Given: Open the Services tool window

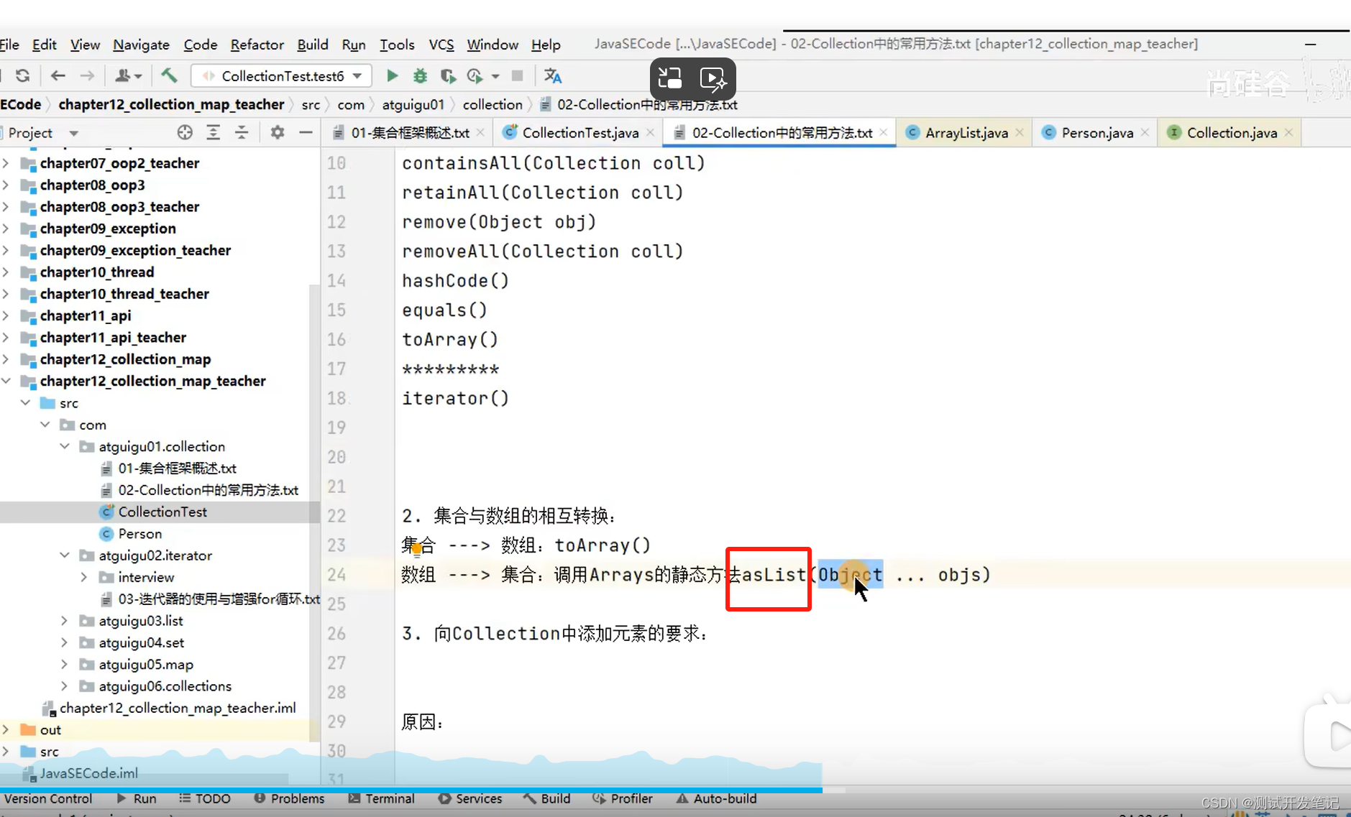Looking at the screenshot, I should tap(470, 798).
